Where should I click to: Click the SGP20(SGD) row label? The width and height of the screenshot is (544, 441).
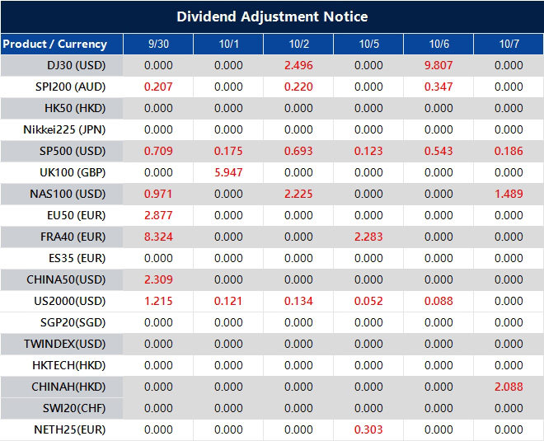tap(73, 322)
